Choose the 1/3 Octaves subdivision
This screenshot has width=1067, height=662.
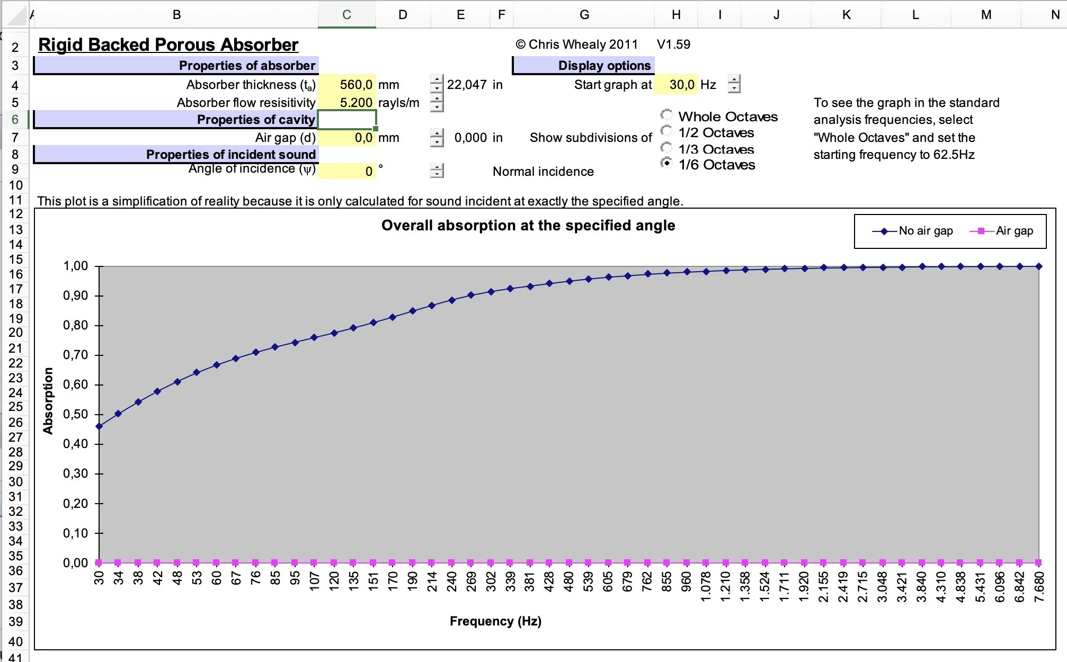[666, 148]
